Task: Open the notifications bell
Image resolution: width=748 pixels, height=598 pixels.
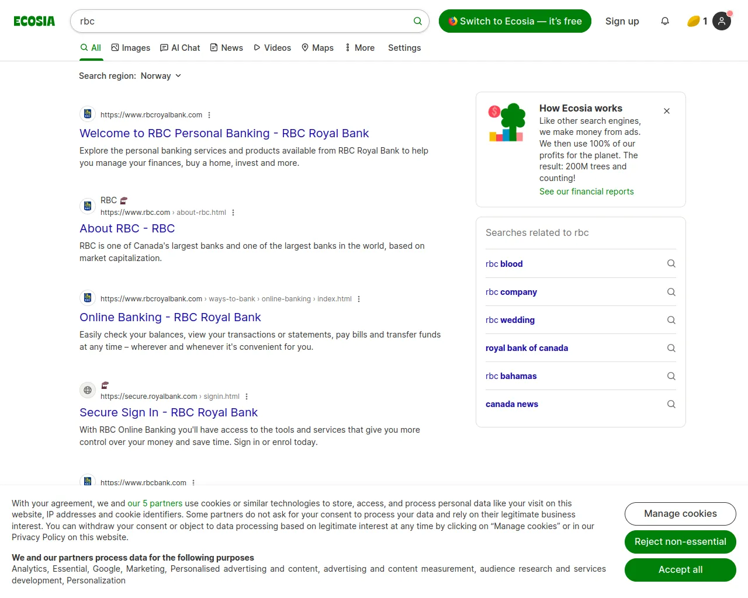Action: (665, 21)
